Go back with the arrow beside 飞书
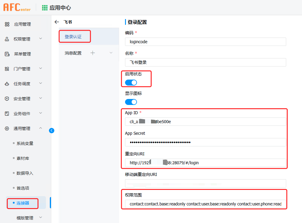 pyautogui.click(x=57, y=22)
